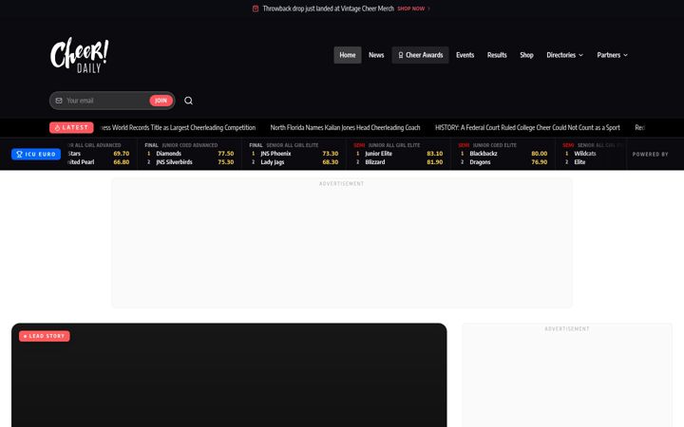
Task: Click the Shop Now arrow link
Action: point(413,9)
